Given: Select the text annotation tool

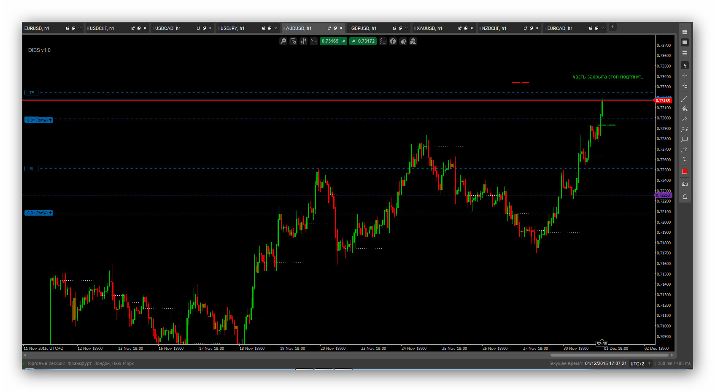Looking at the screenshot, I should pyautogui.click(x=685, y=159).
